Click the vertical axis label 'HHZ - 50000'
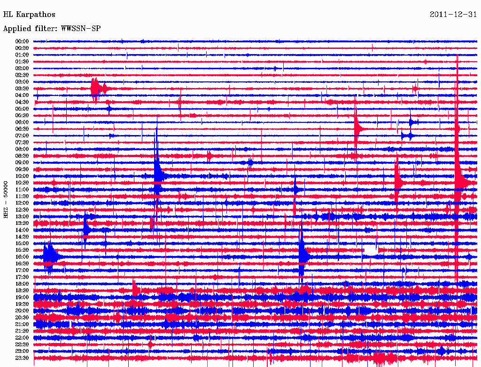 coord(6,200)
